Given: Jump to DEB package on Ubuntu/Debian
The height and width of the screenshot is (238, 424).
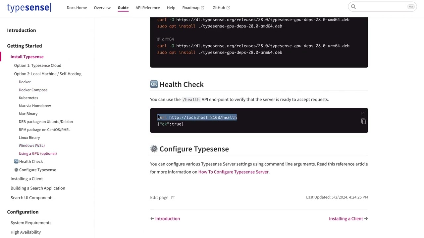Looking at the screenshot, I should pyautogui.click(x=46, y=122).
